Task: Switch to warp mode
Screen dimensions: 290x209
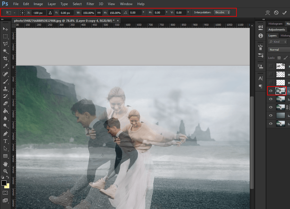Action: click(268, 12)
